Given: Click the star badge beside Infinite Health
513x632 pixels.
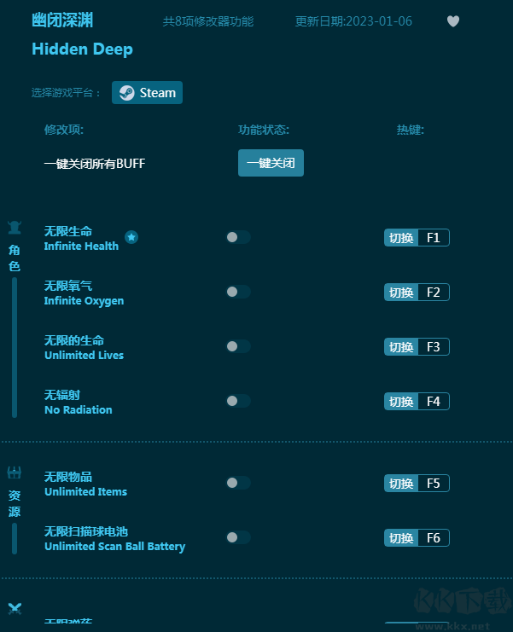Looking at the screenshot, I should [131, 237].
